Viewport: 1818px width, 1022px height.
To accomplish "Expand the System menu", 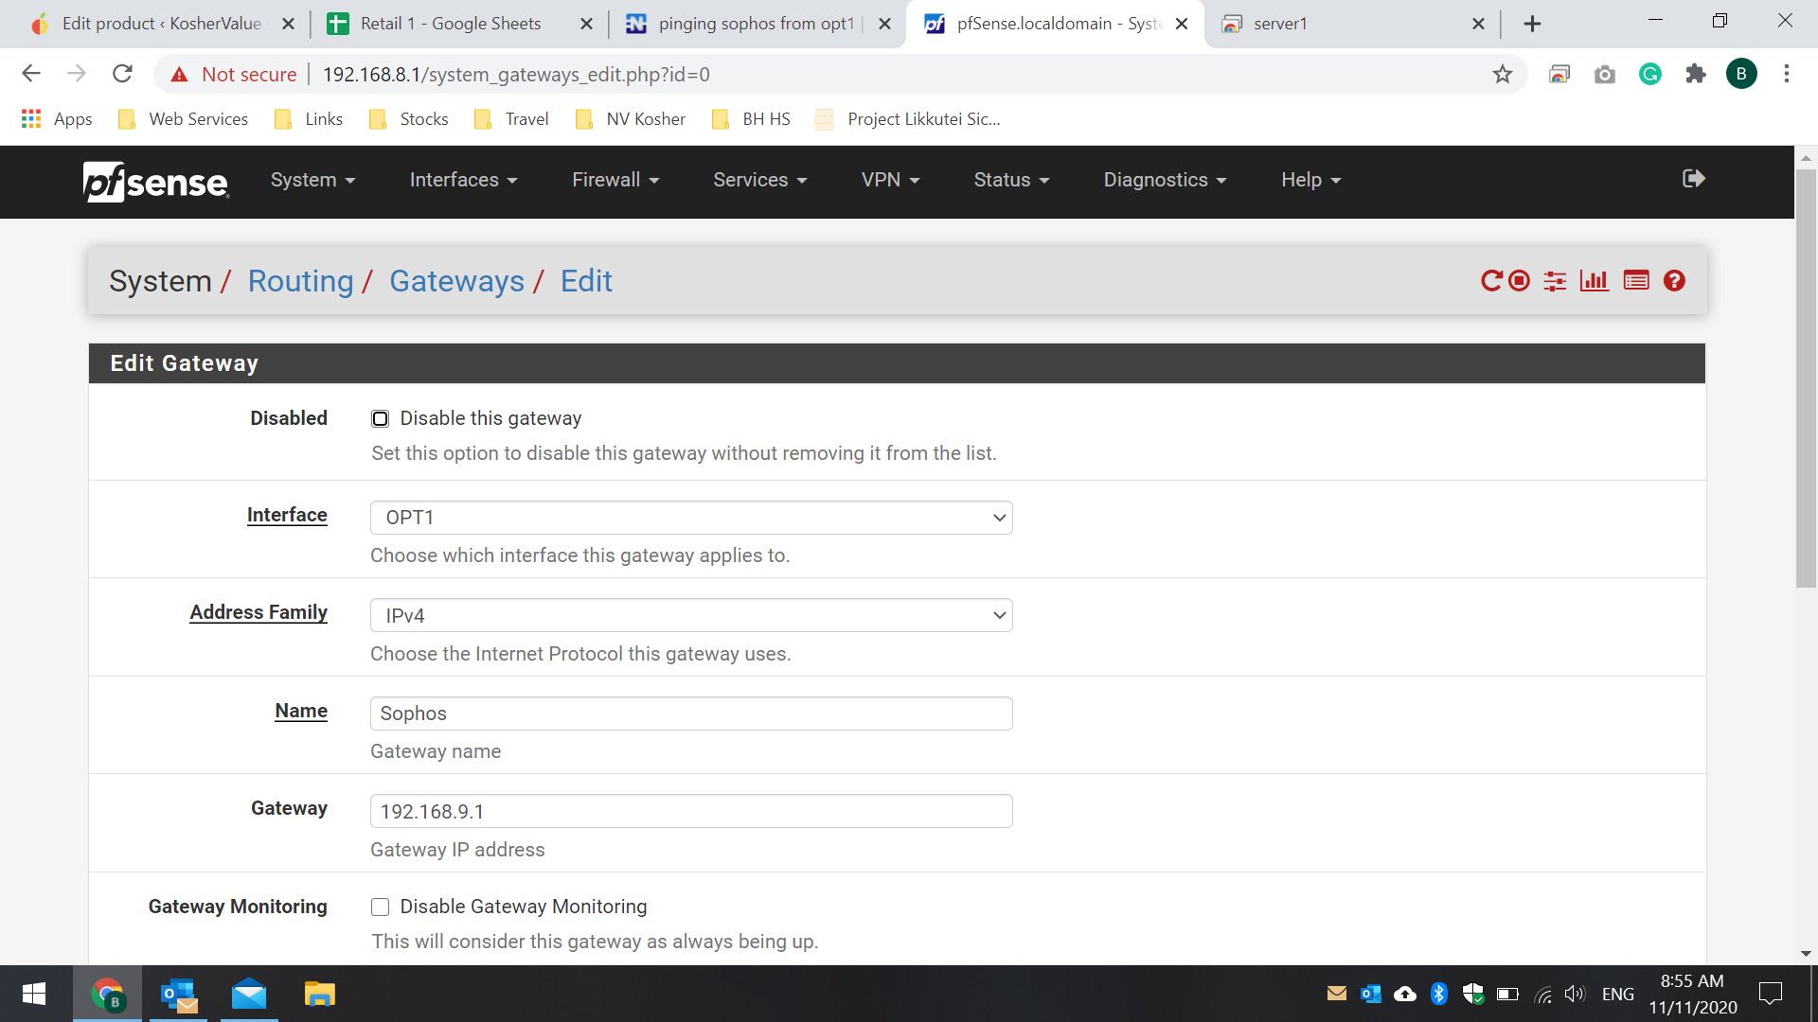I will [x=312, y=180].
